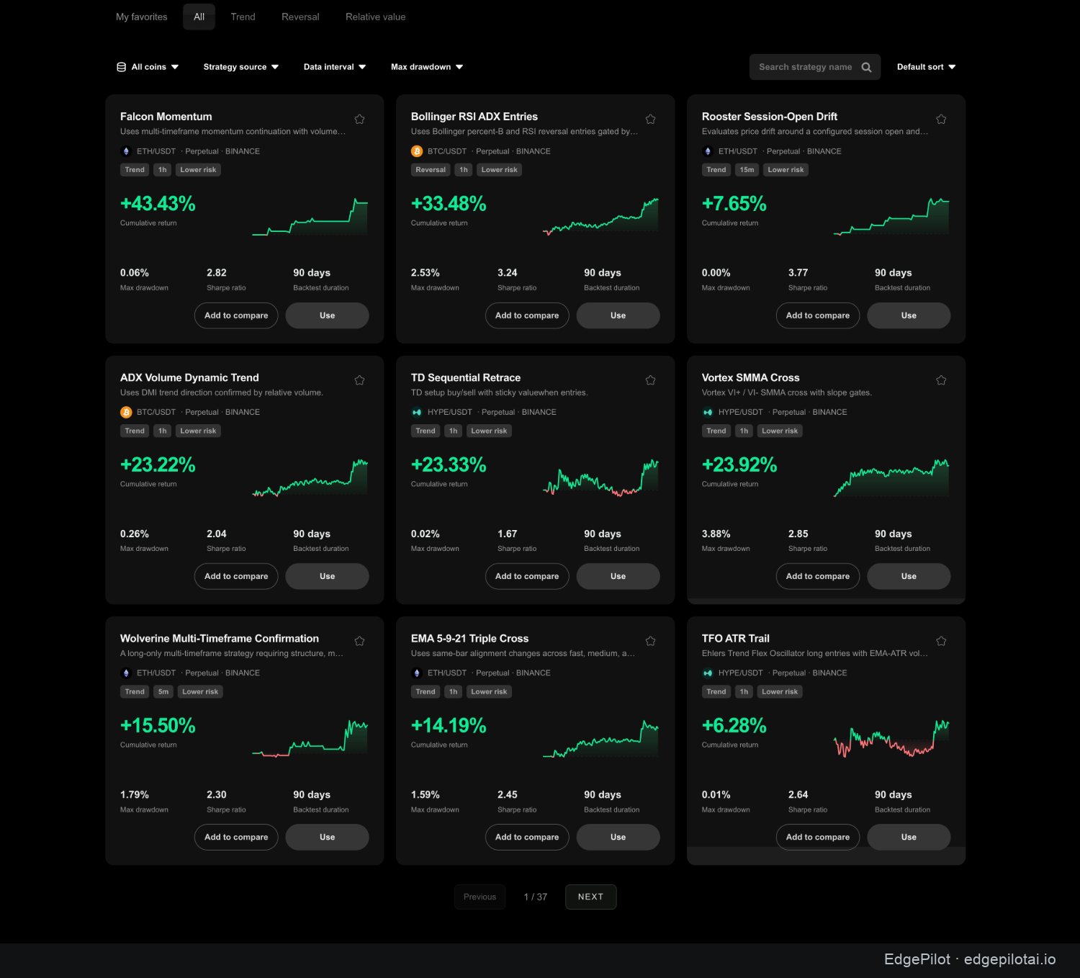Click the All coins database icon
The width and height of the screenshot is (1080, 978).
pos(121,67)
